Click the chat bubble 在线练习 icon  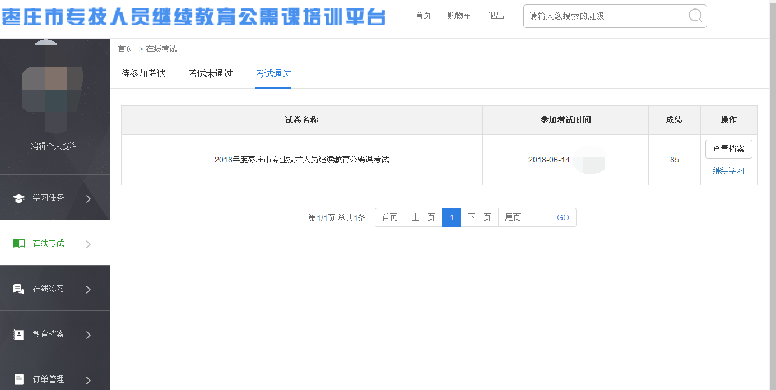click(x=18, y=289)
